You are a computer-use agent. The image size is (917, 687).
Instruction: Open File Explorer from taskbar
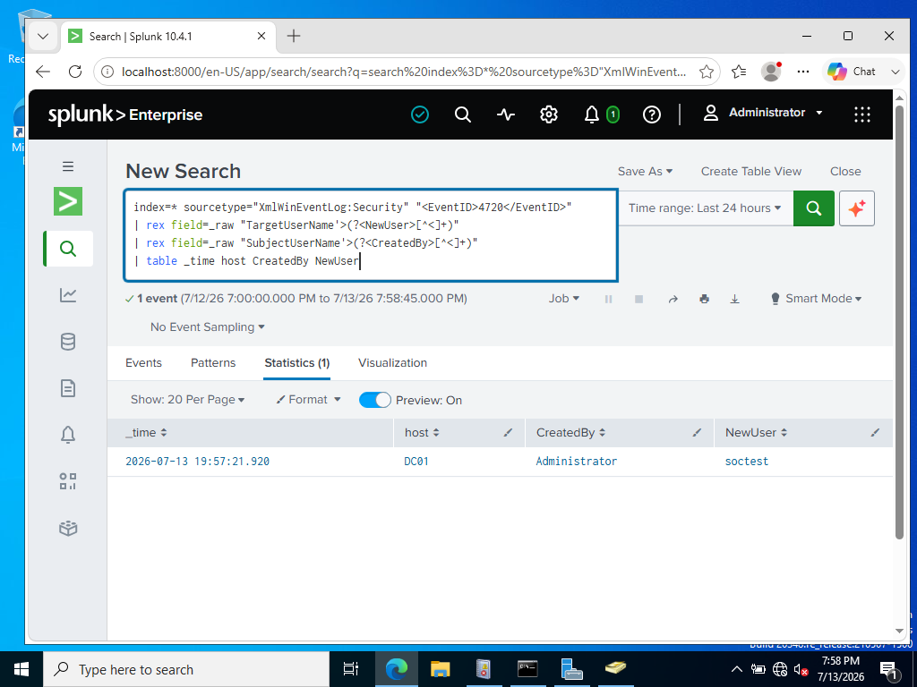440,669
